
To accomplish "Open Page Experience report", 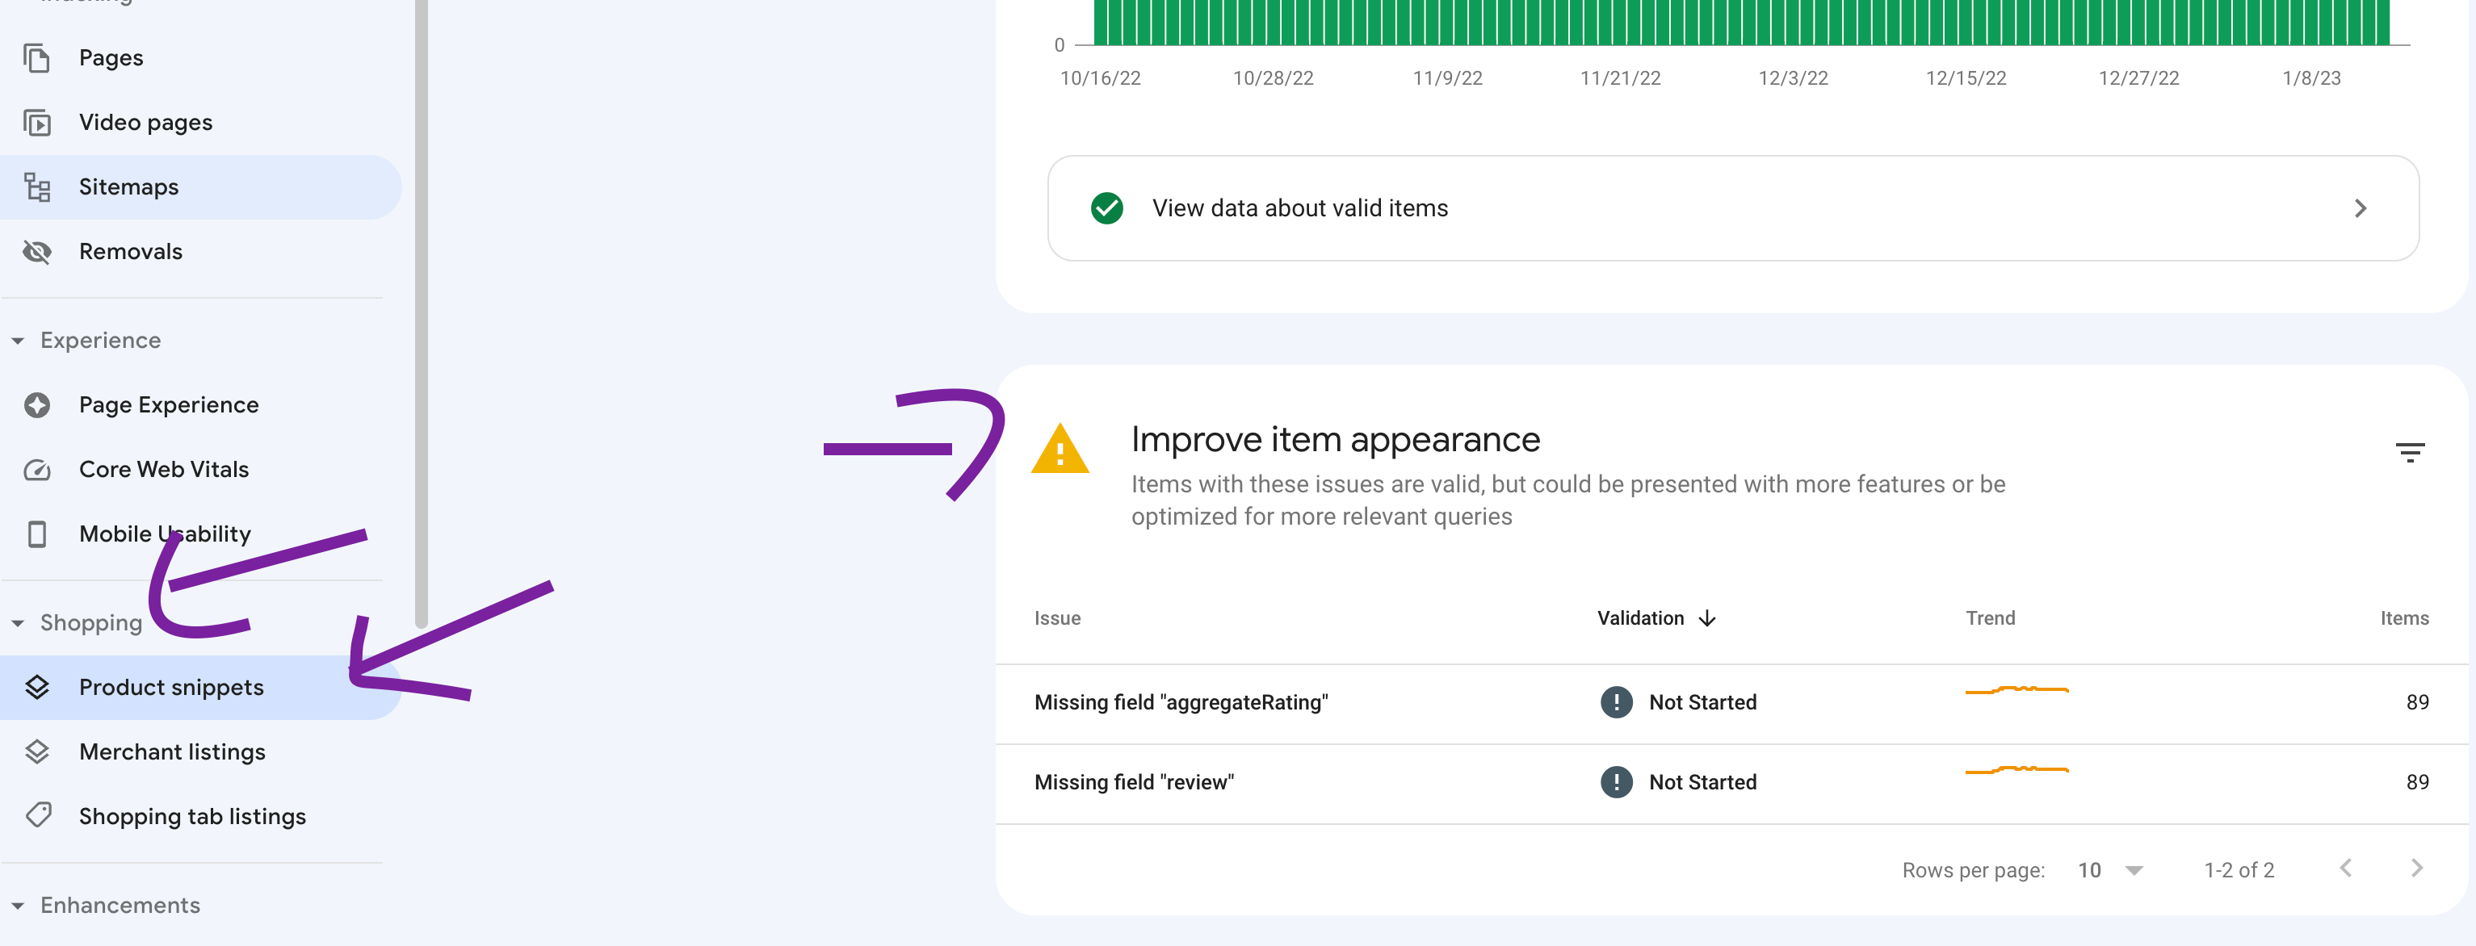I will pyautogui.click(x=200, y=405).
